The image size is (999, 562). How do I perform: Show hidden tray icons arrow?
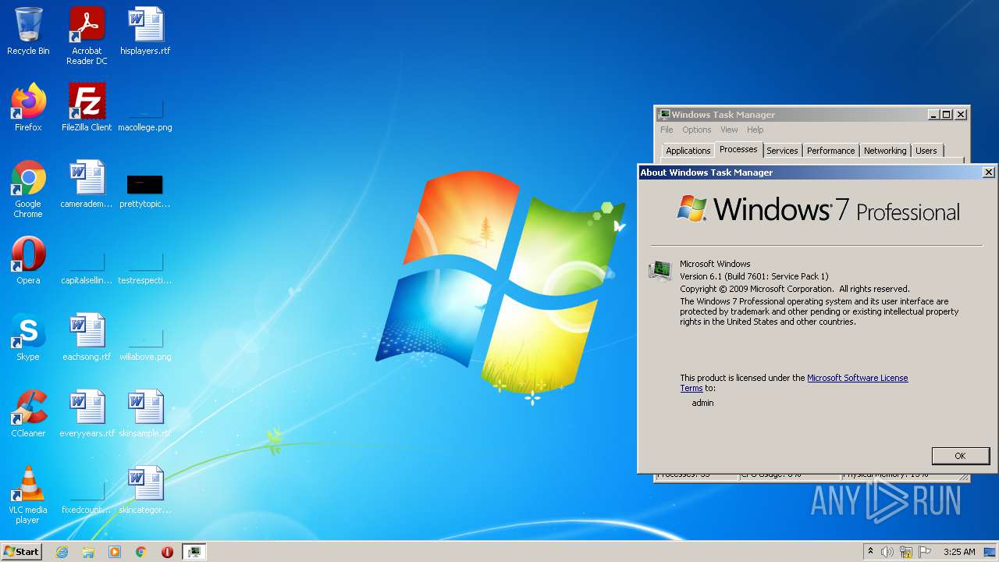[x=871, y=552]
